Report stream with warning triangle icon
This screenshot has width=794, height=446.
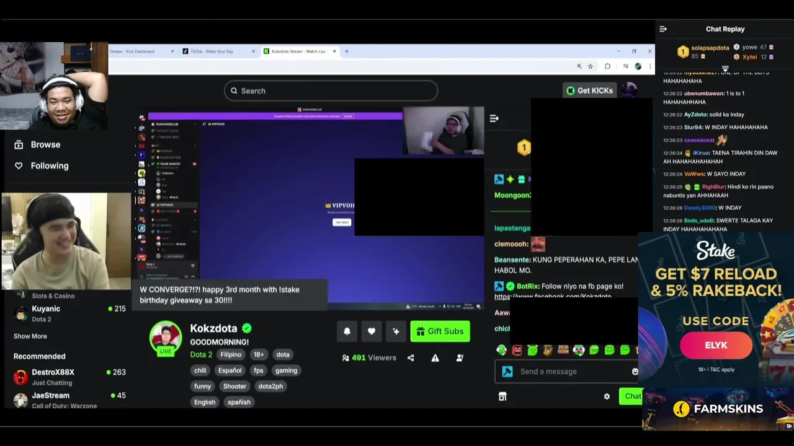click(435, 357)
